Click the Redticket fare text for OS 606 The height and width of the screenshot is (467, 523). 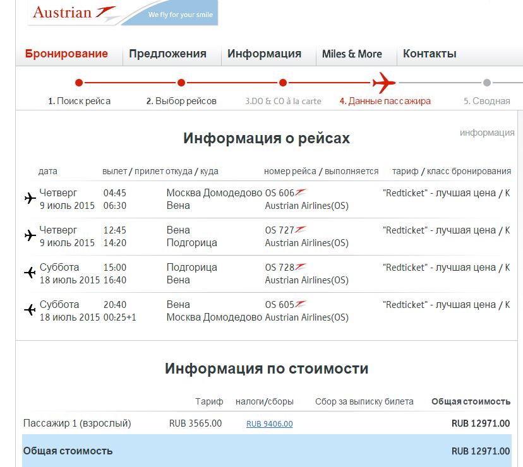447,193
